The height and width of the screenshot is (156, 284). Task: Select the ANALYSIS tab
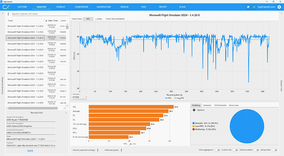point(42,7)
